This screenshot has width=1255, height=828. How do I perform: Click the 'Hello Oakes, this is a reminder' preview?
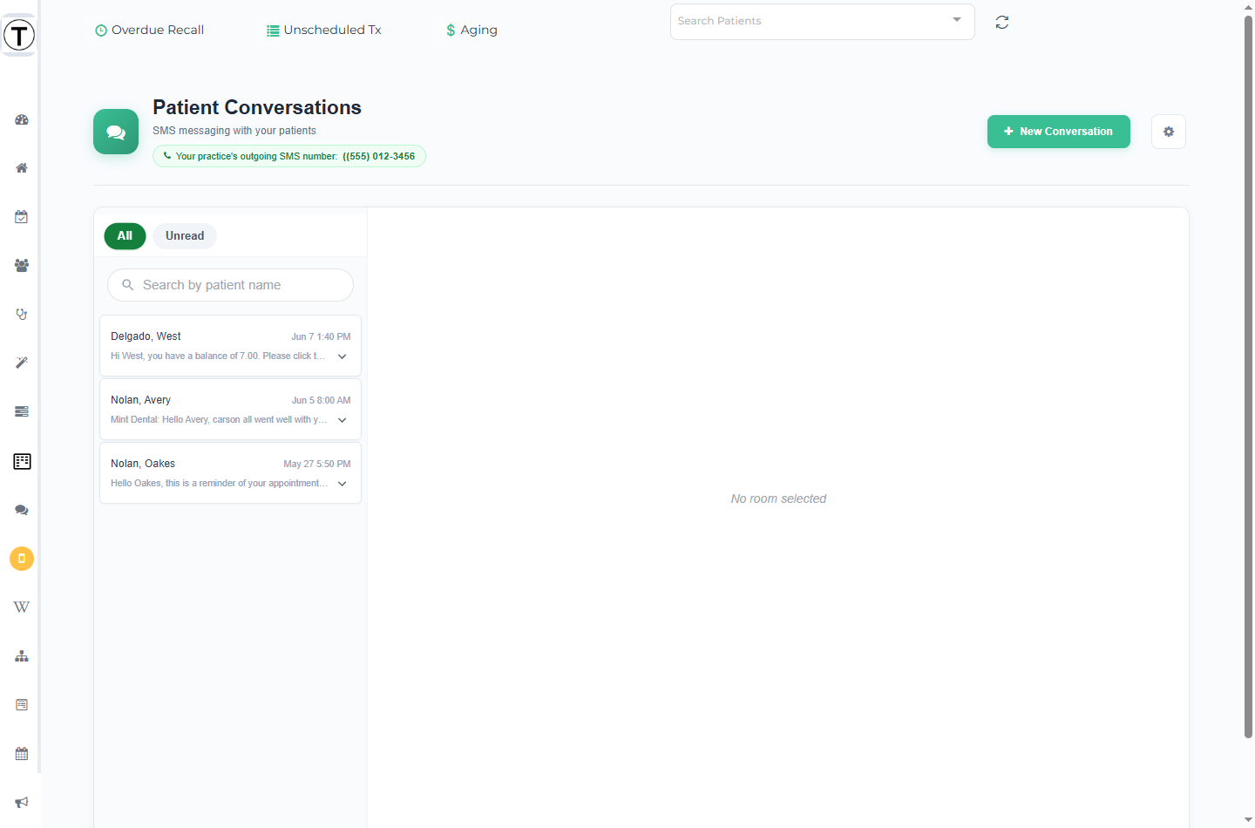[x=219, y=484]
